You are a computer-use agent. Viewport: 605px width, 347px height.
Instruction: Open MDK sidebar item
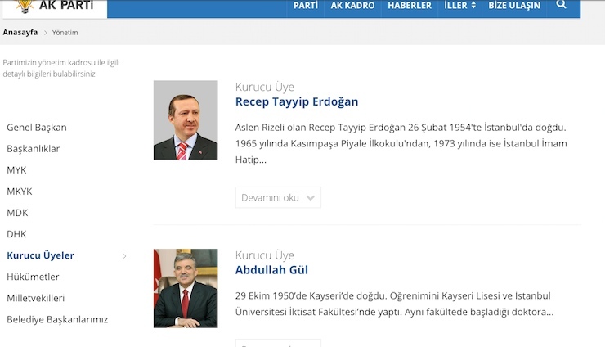tap(17, 213)
